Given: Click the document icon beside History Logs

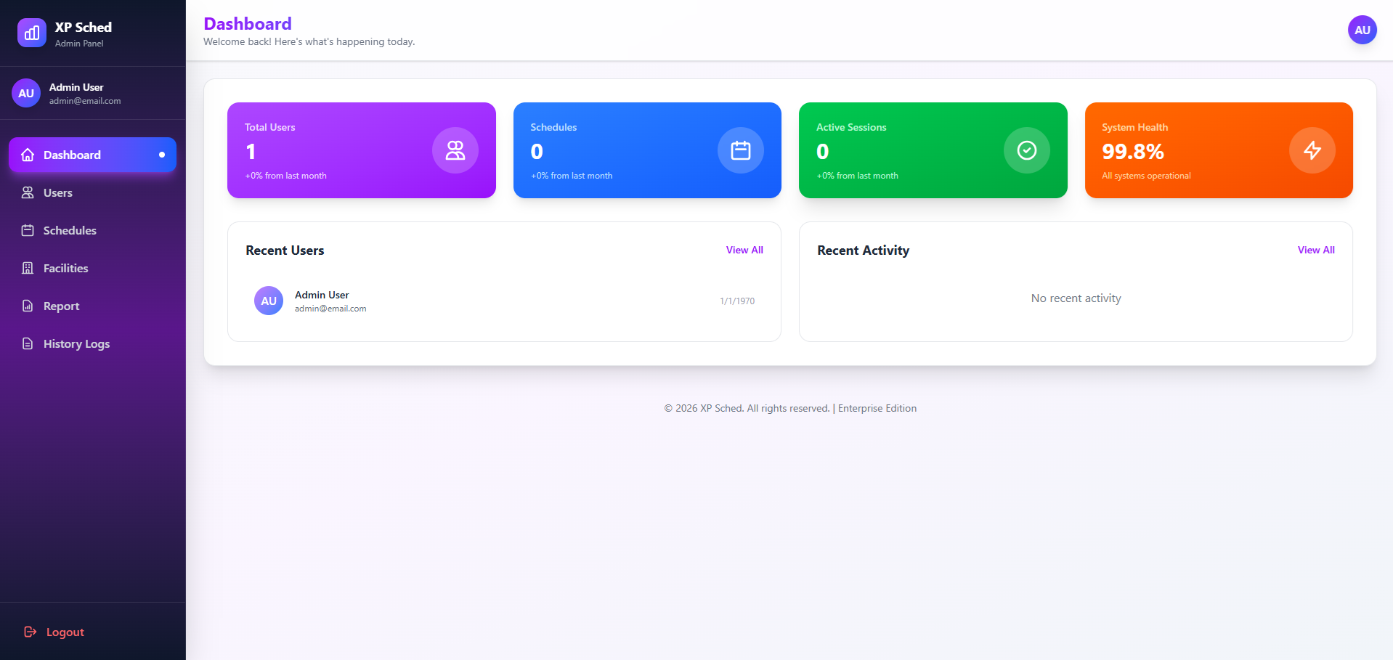Looking at the screenshot, I should point(28,343).
